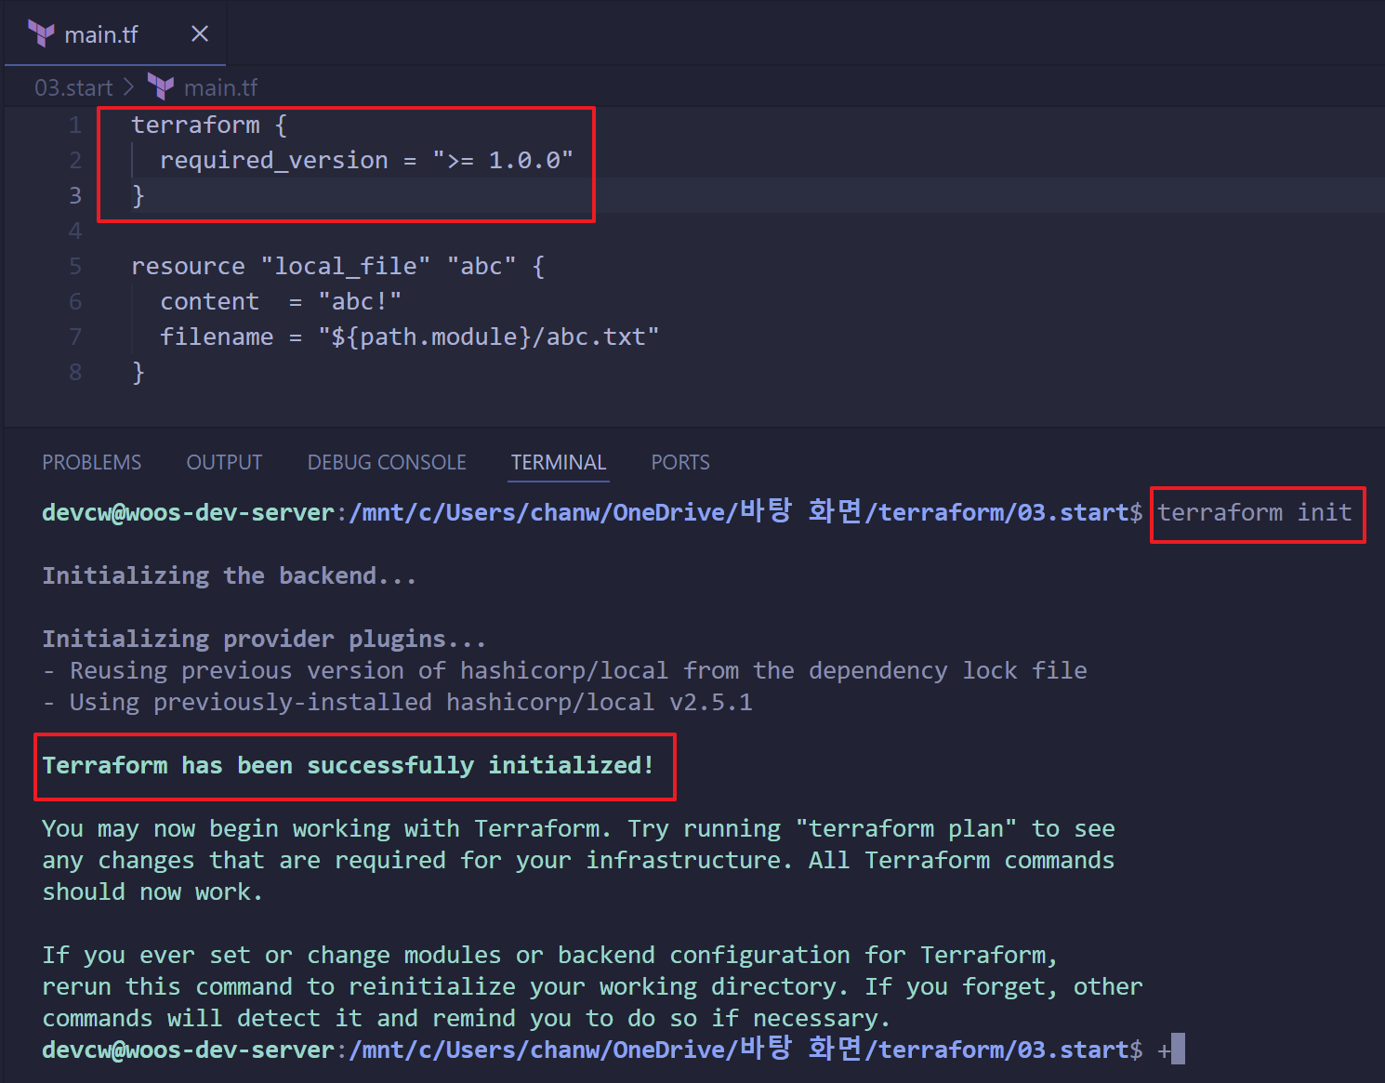1385x1083 pixels.
Task: Close the main.tf editor tab
Action: point(199,34)
